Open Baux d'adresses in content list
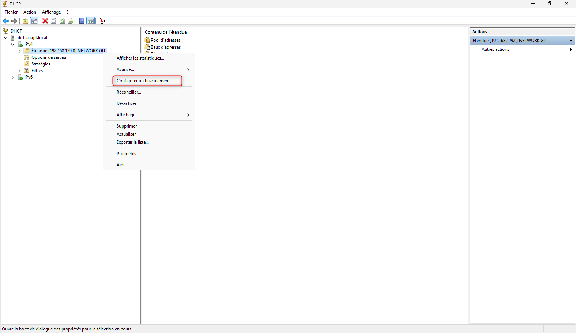The width and height of the screenshot is (576, 333). pos(166,47)
